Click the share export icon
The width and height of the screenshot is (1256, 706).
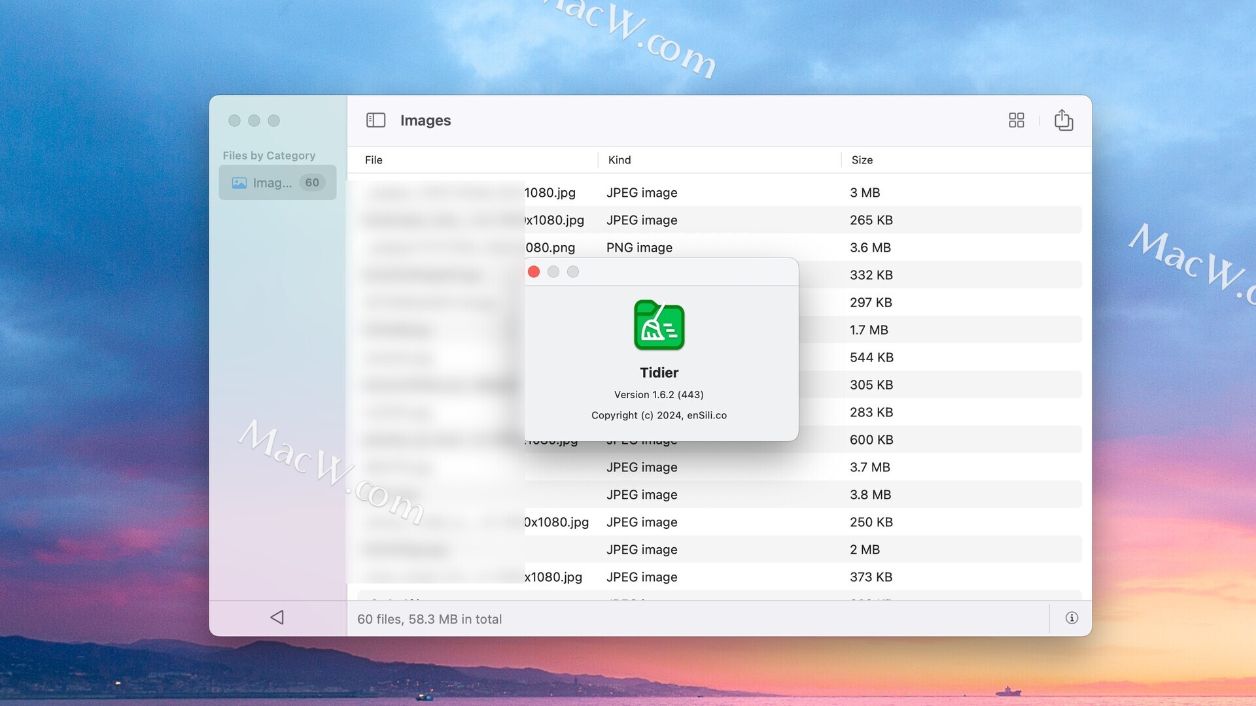(x=1063, y=120)
